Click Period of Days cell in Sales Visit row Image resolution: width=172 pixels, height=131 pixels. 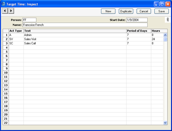[x=139, y=39]
